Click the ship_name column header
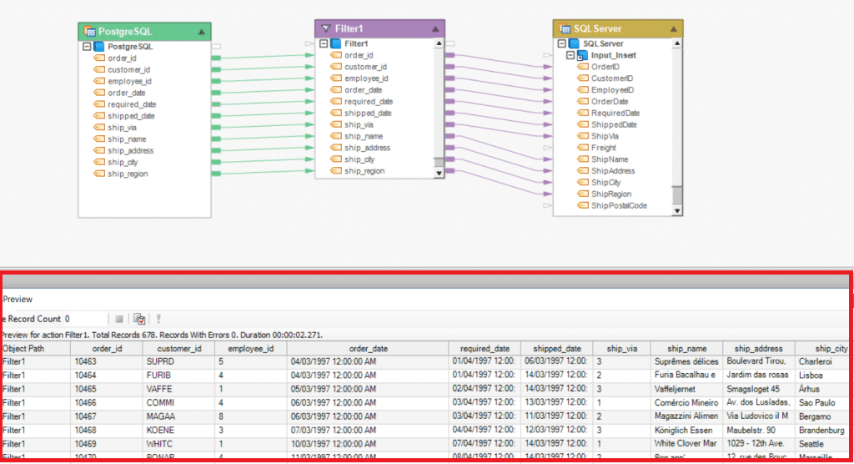 [686, 348]
